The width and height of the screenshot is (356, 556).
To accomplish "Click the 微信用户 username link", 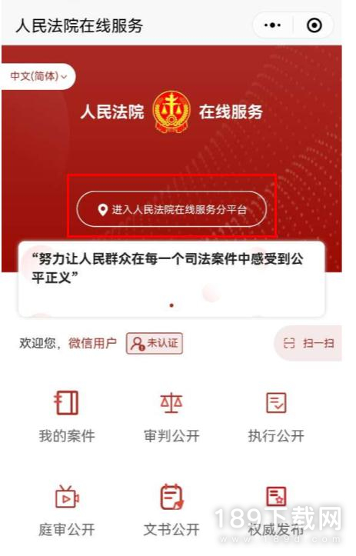I will 92,343.
